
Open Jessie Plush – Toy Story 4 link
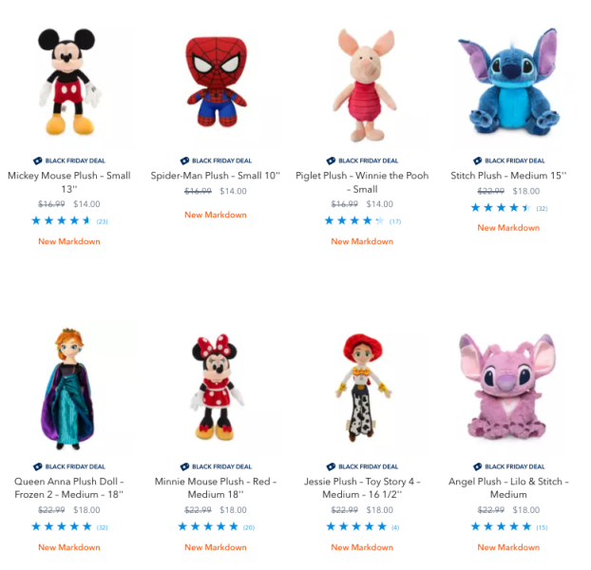361,488
